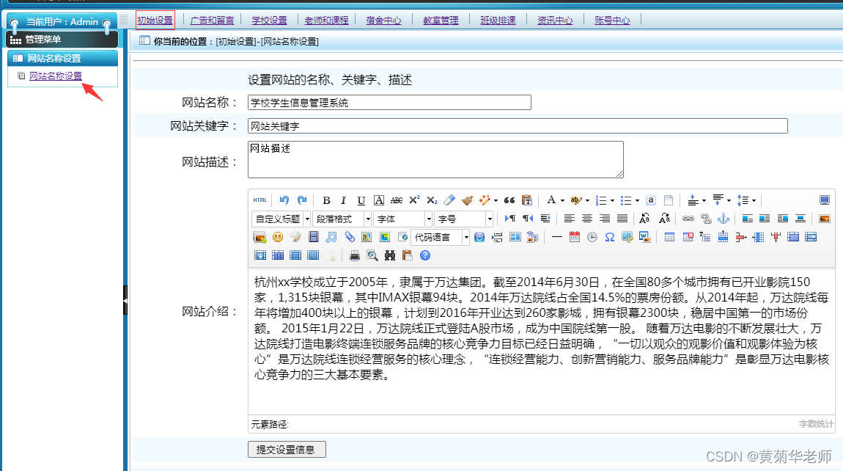Viewport: 843px width, 471px height.
Task: Insert date with calendar icon
Action: coord(575,237)
